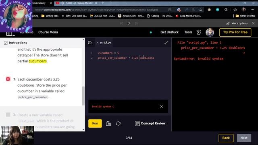This screenshot has width=258, height=145.
Task: Click the highlighted cucumbers word
Action: (x=37, y=61)
